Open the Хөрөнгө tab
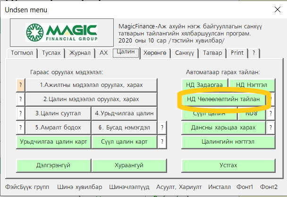This screenshot has width=287, height=197. pyautogui.click(x=155, y=53)
